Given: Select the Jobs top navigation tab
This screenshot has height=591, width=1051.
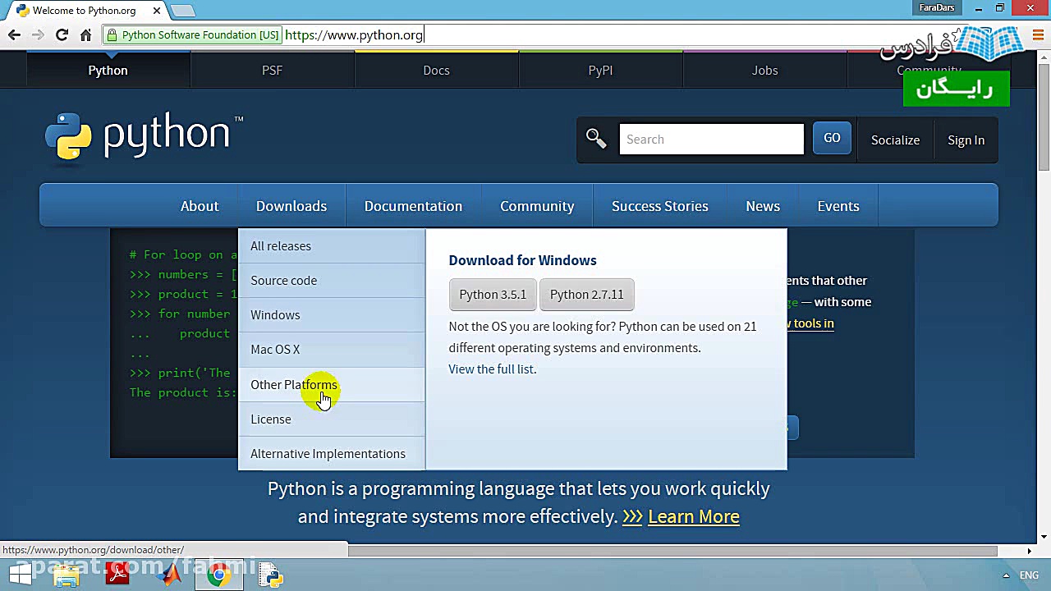Looking at the screenshot, I should tap(765, 70).
